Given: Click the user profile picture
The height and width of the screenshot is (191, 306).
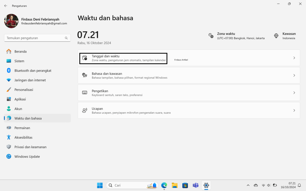Looking at the screenshot, I should tap(11, 21).
